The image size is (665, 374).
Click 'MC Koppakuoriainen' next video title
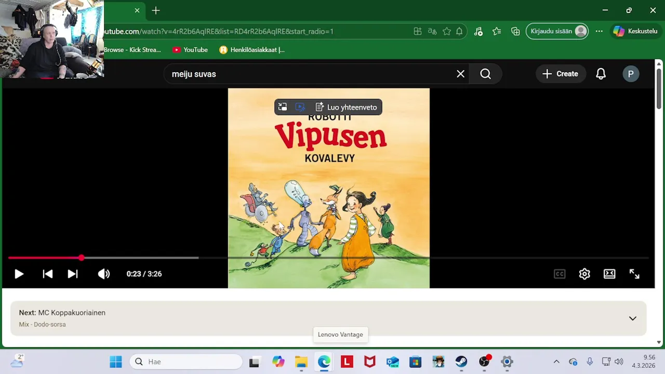click(x=72, y=313)
